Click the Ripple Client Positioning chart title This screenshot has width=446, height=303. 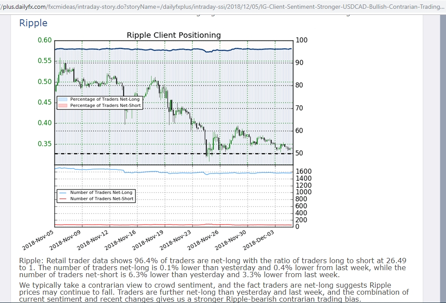coord(173,35)
